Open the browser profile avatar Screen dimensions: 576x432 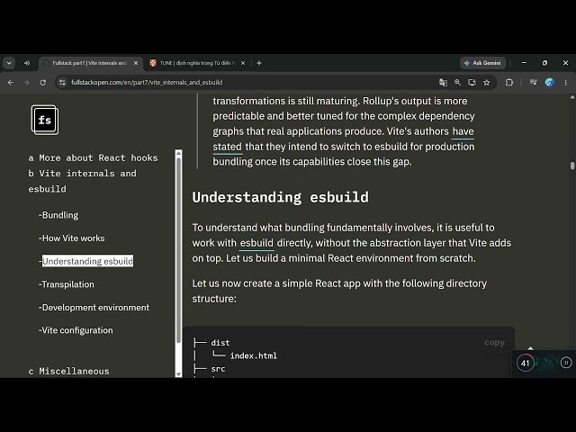click(550, 82)
